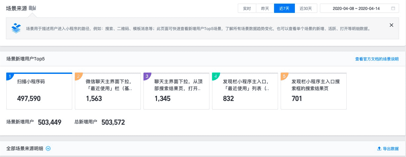Viewport: 406px width, 157px height.
Task: Click the 全部场景来源明细 section title
Action: (x=25, y=148)
